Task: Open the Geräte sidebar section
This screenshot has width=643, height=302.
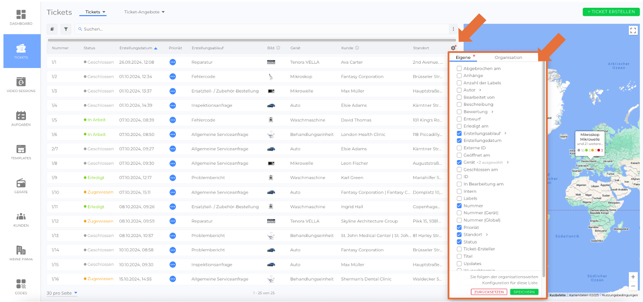Action: (21, 183)
